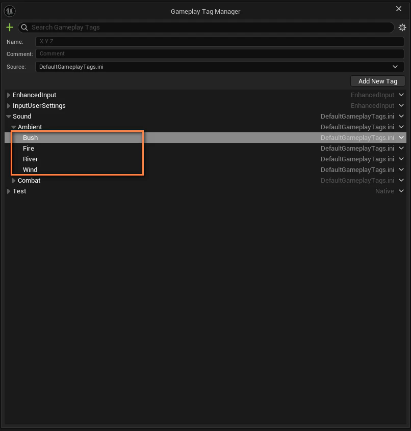Open options chevron for Test row
Screen dimensions: 411x431
[401, 191]
